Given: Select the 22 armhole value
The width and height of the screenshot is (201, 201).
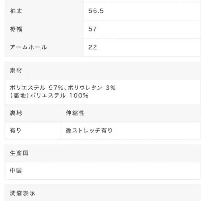Looking at the screenshot, I should [93, 47].
